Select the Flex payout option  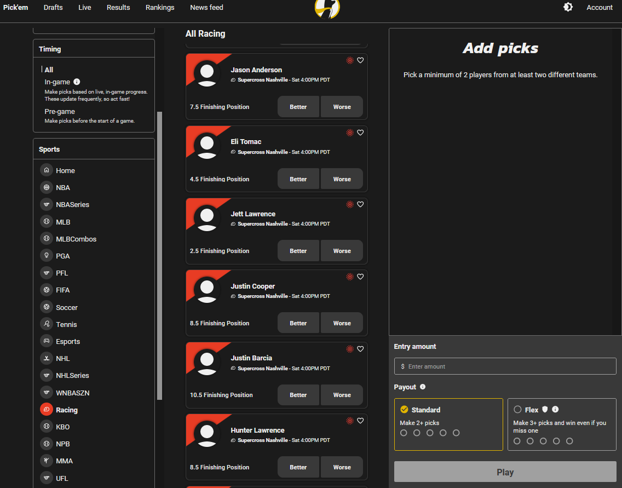[x=561, y=424]
